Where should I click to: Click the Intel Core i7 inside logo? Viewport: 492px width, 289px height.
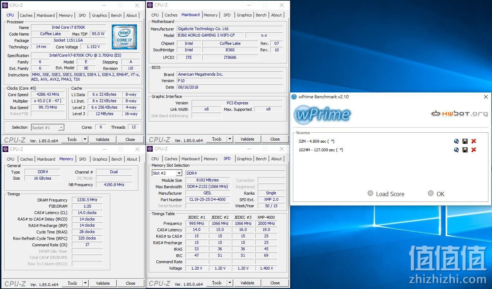124,37
